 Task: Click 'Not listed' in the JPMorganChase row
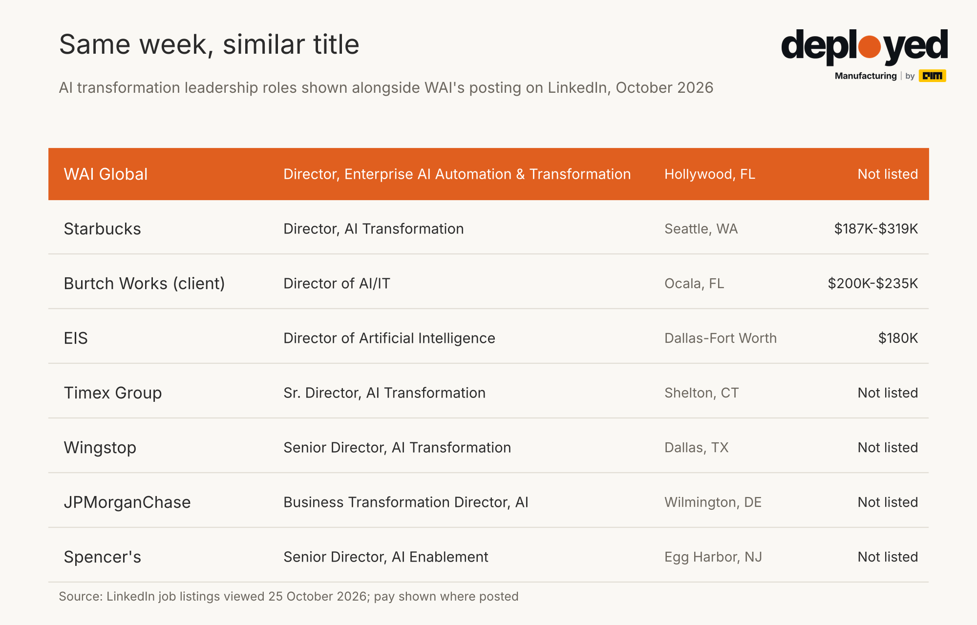[888, 502]
